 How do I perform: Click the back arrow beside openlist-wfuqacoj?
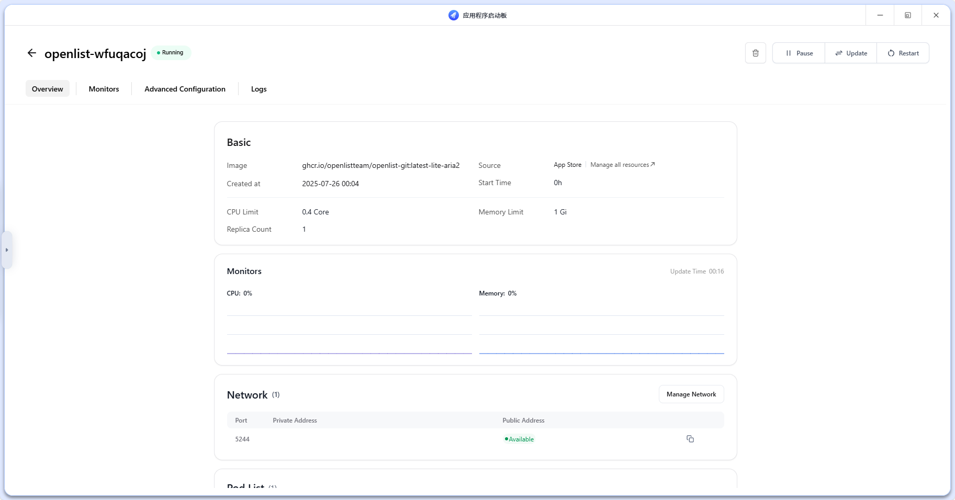(x=32, y=53)
